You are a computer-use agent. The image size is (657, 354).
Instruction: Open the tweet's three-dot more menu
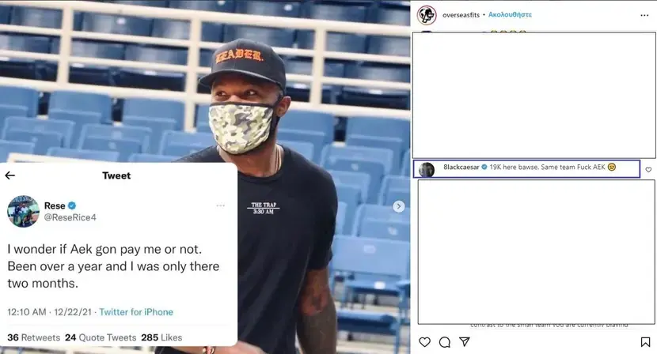coord(220,205)
